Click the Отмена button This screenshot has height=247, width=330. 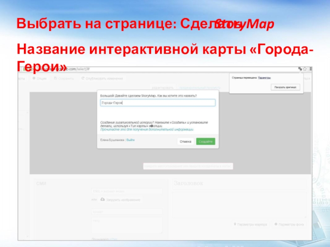(185, 142)
